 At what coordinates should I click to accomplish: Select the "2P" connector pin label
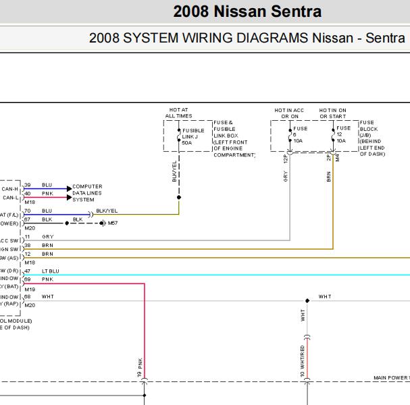[x=329, y=157]
